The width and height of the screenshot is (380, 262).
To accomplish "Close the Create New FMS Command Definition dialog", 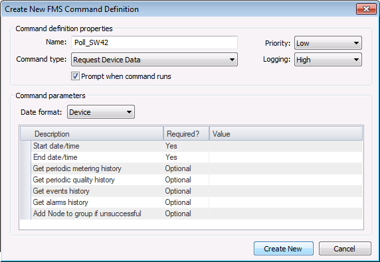I will [366, 9].
